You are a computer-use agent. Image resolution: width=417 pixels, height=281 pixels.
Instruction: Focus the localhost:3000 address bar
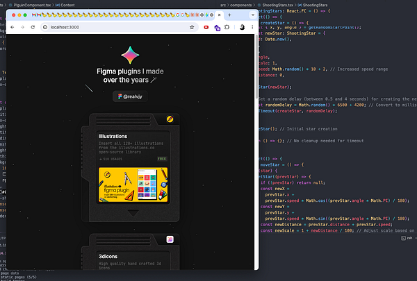click(118, 27)
